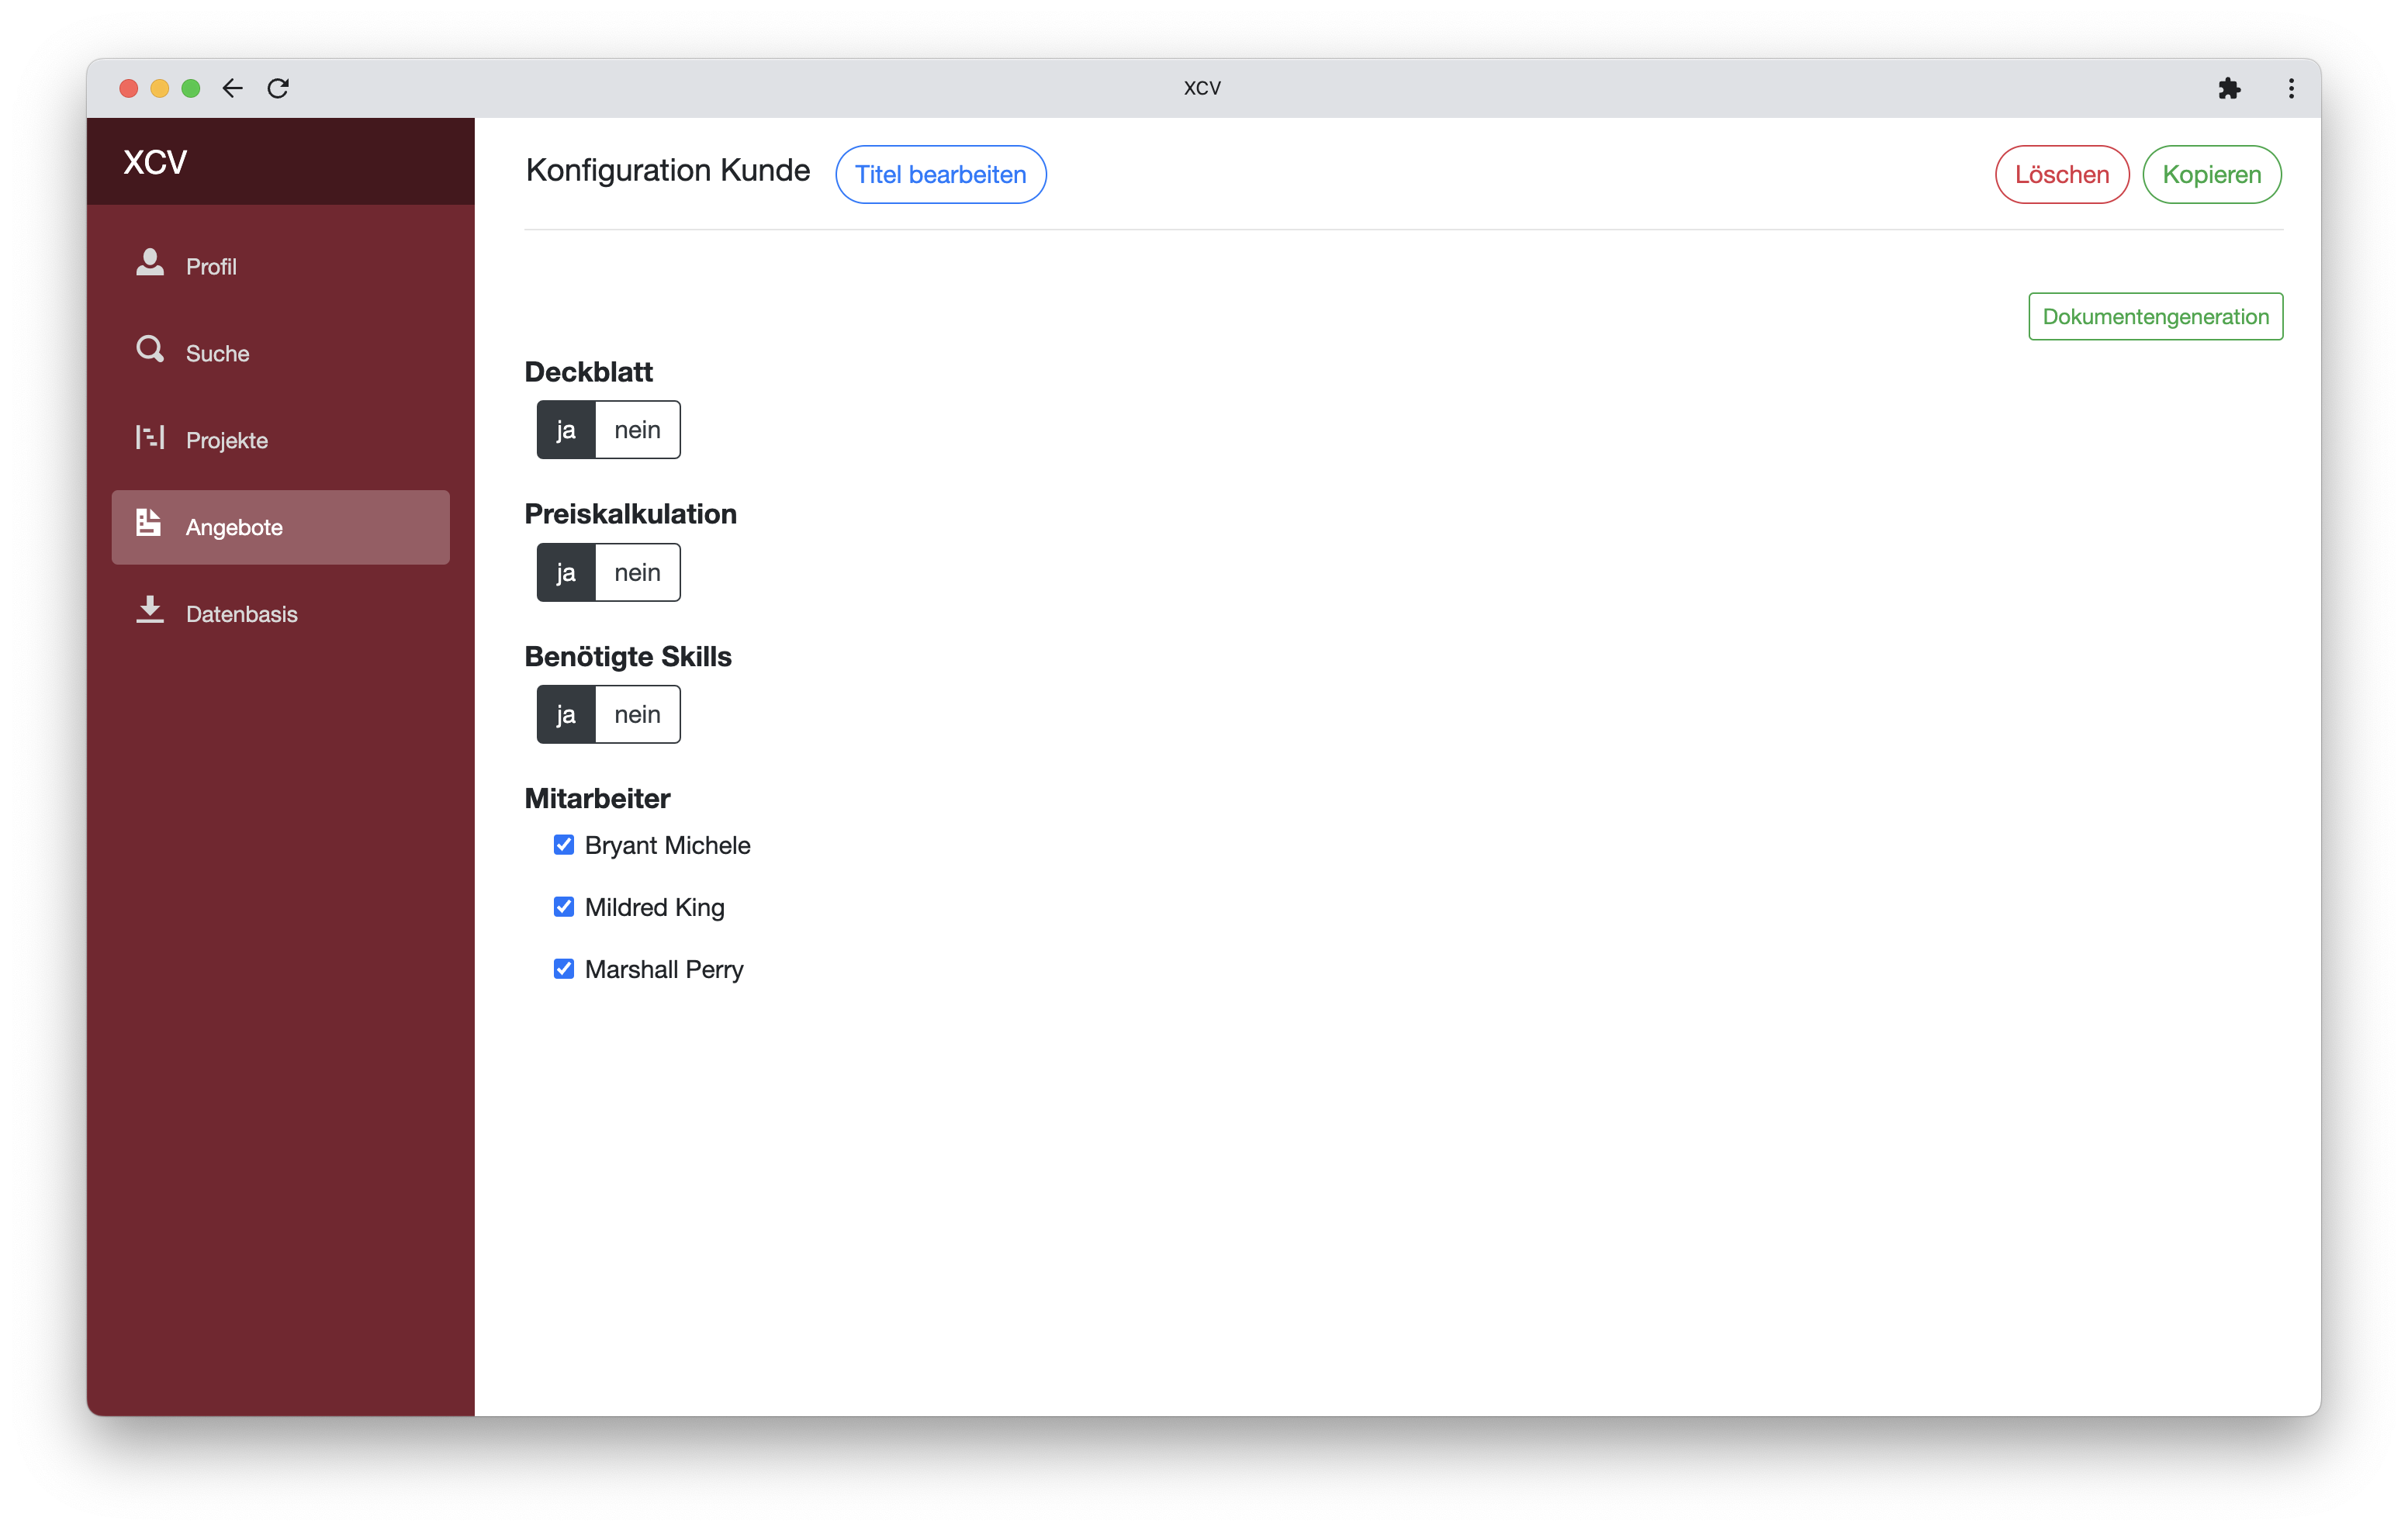
Task: Click the Datenbasis download icon
Action: point(150,609)
